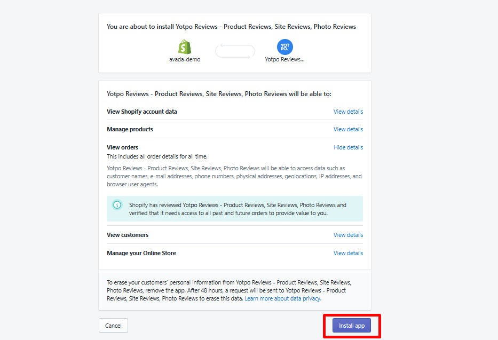The image size is (498, 340).
Task: Click the Yotpo Reviews... app name label
Action: click(x=284, y=59)
